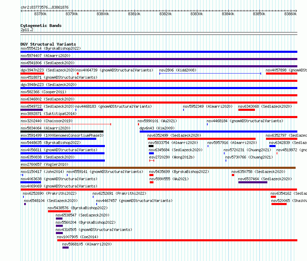Open the nsv5952349 (Almarri2020) label
The image size is (307, 261).
208,106
